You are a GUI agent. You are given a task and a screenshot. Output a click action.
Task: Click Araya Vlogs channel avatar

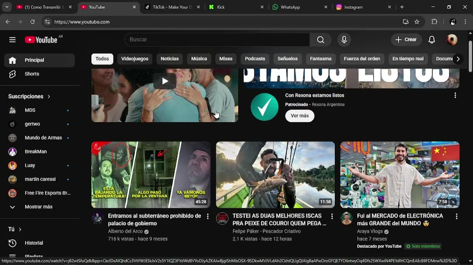346,218
